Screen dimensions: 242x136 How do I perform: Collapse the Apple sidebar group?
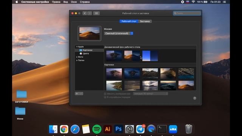tap(77, 47)
